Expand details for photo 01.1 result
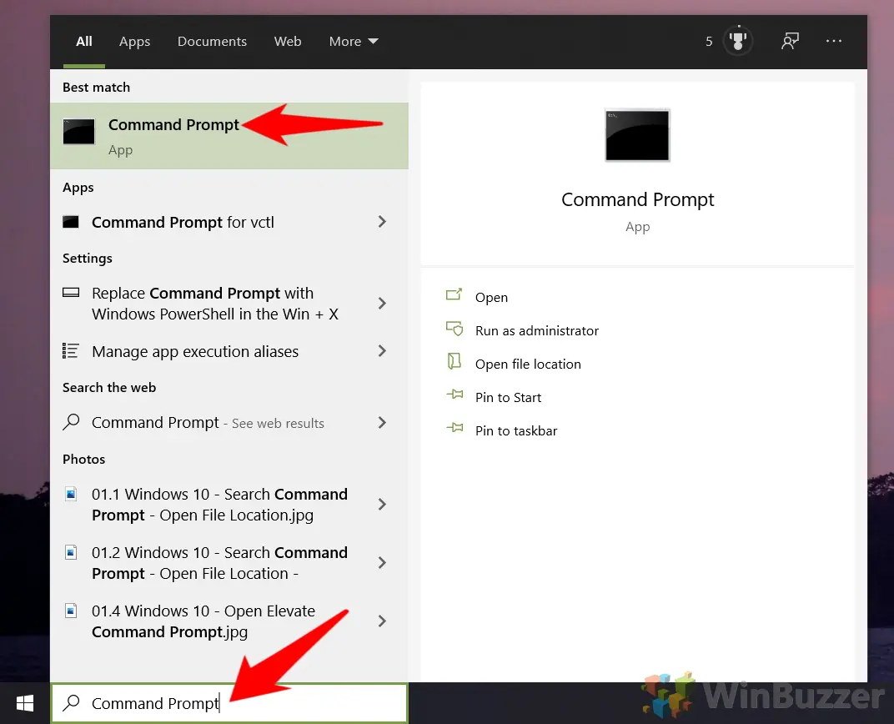This screenshot has width=894, height=724. 382,505
